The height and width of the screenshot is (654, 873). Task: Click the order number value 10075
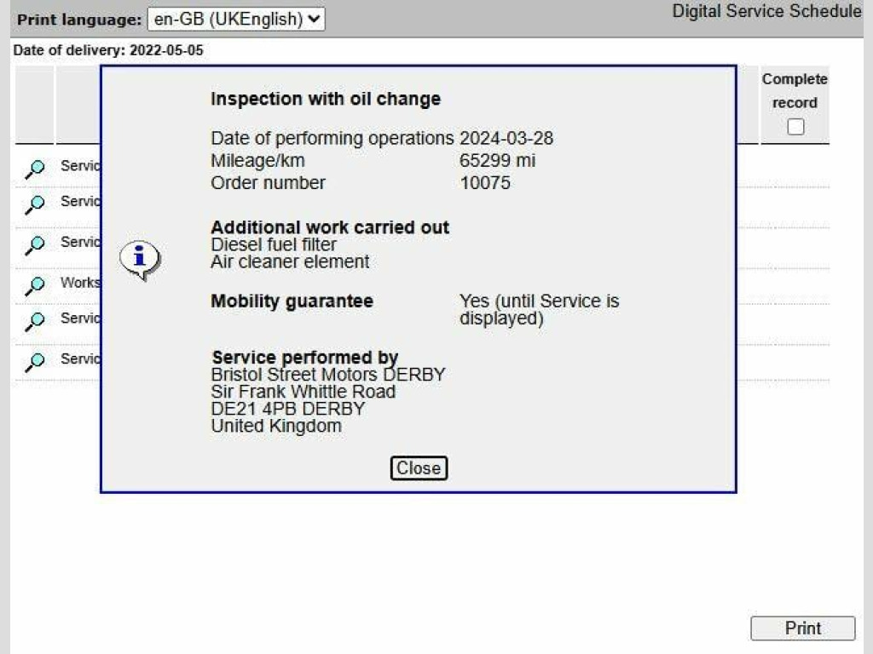[x=485, y=183]
